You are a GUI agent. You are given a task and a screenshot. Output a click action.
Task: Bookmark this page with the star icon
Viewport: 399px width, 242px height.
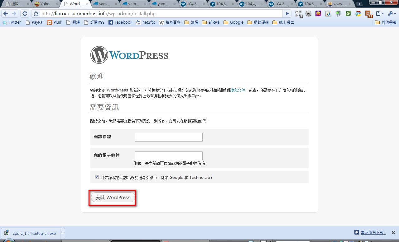pos(36,14)
